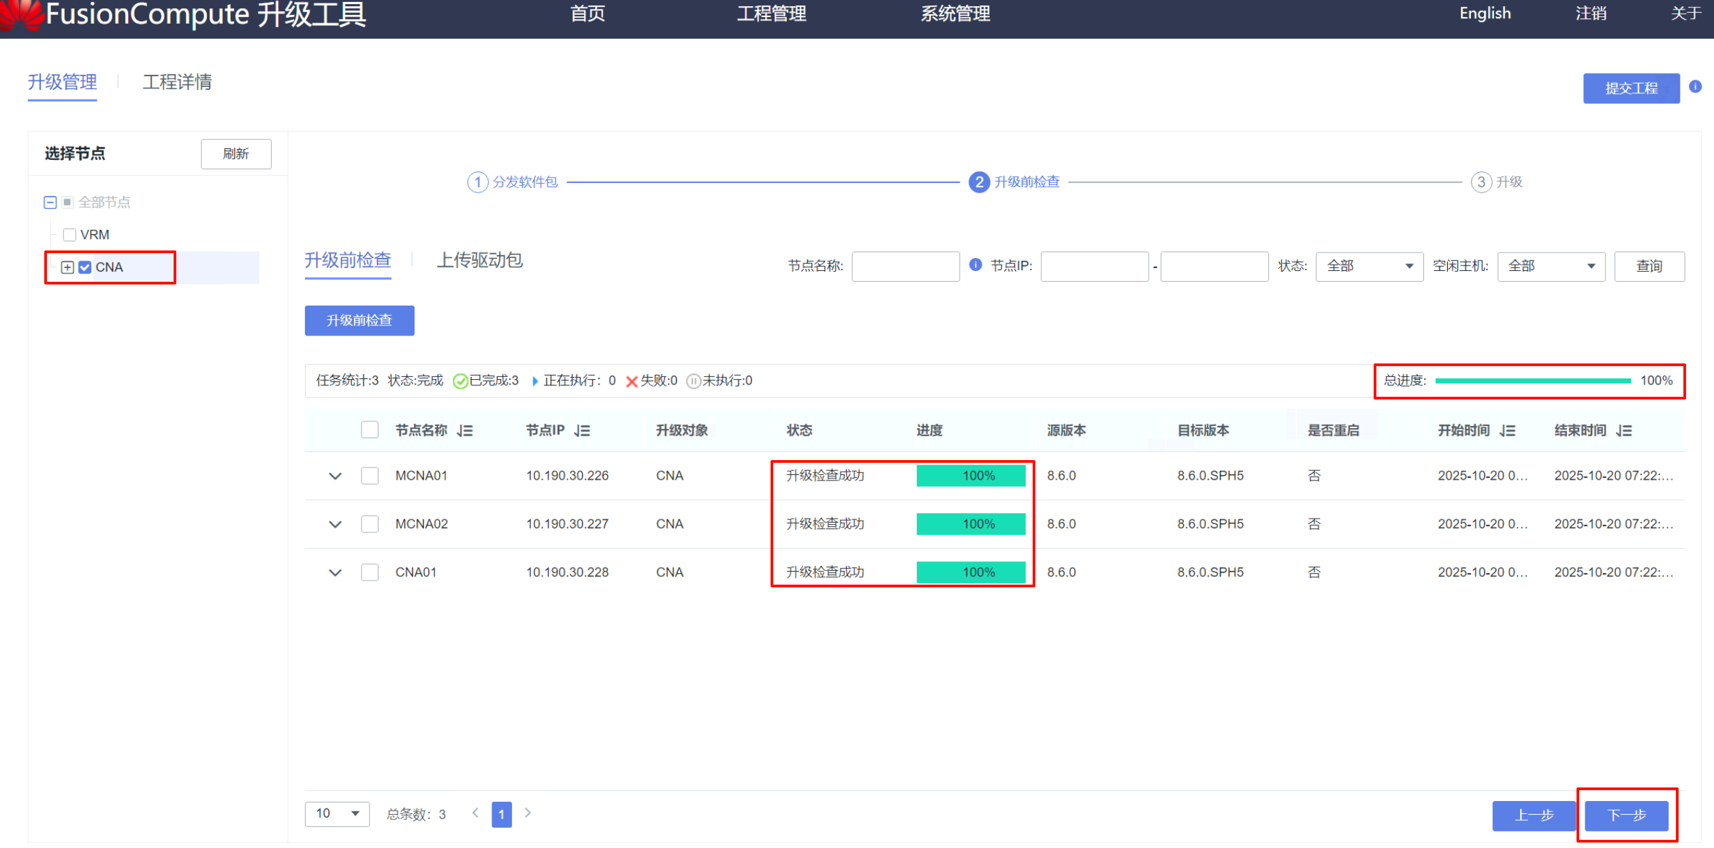The height and width of the screenshot is (848, 1714).
Task: Sort by 结束时间 column sort icon
Action: pyautogui.click(x=1624, y=430)
